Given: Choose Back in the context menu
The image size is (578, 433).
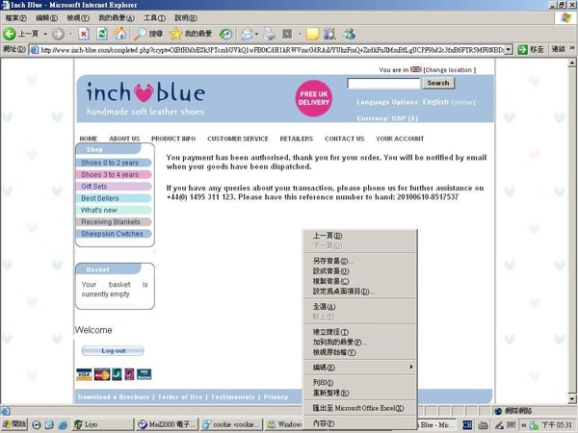Looking at the screenshot, I should coord(360,236).
